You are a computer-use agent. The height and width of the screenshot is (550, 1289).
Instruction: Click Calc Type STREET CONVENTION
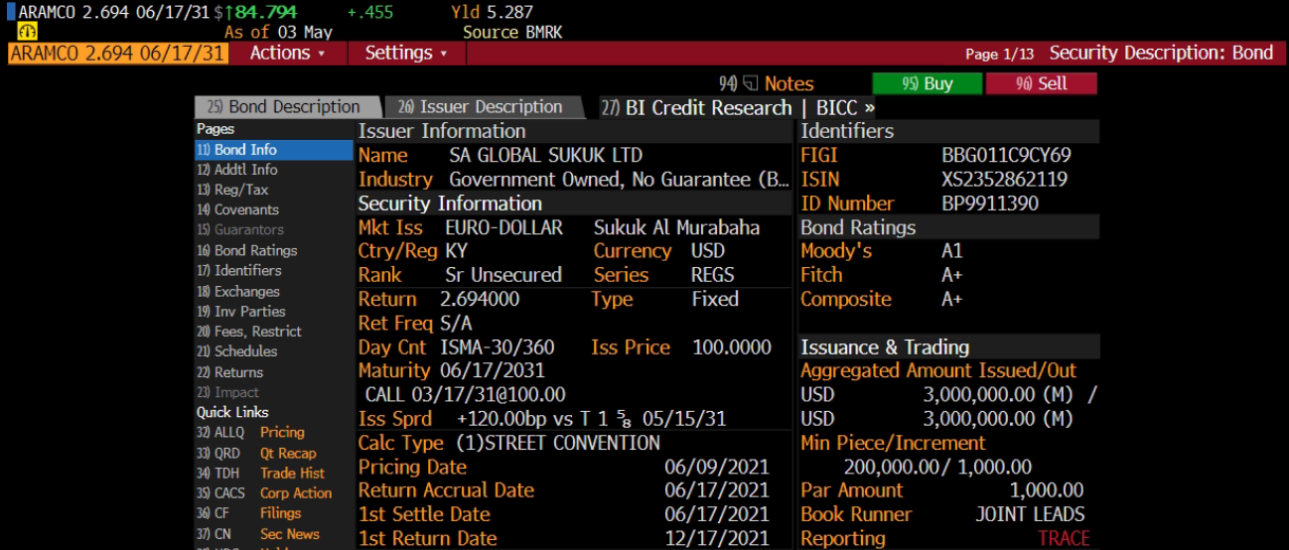(557, 443)
